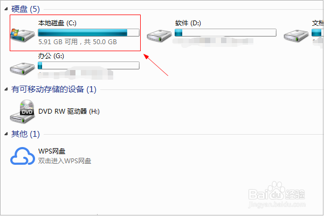Click the G: drive capacity bar
Image resolution: width=324 pixels, height=216 pixels.
point(88,66)
